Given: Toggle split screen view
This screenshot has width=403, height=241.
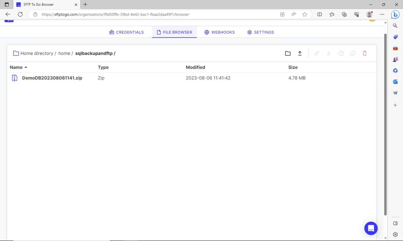Looking at the screenshot, I should [319, 14].
